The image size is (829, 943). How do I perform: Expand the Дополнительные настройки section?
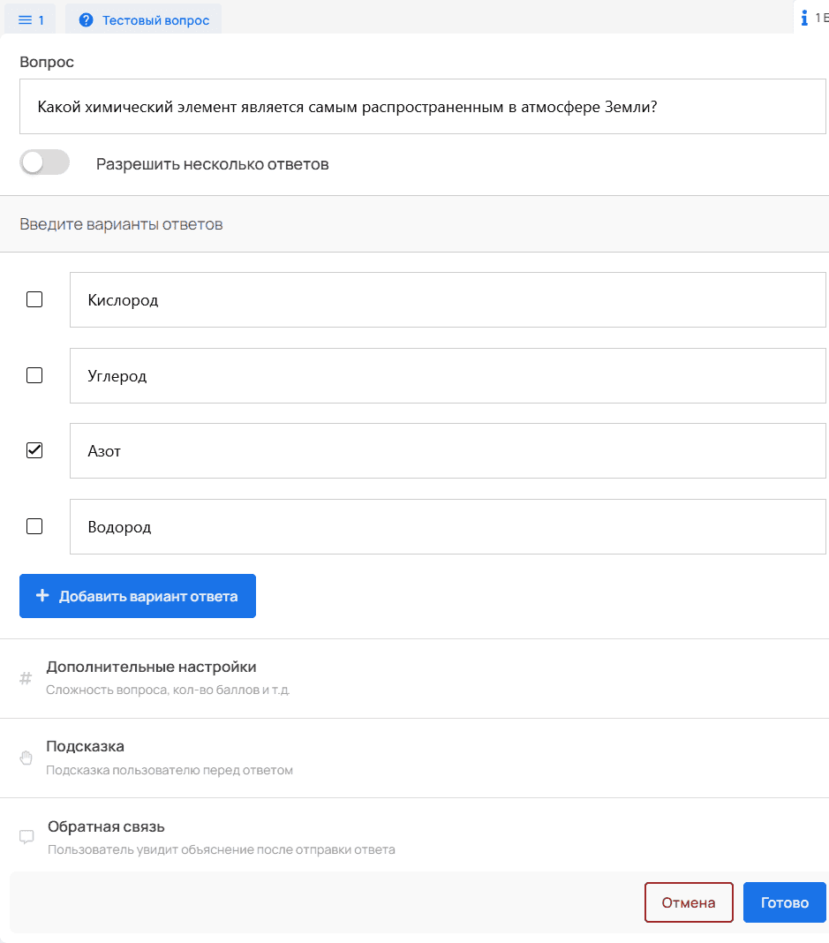414,678
